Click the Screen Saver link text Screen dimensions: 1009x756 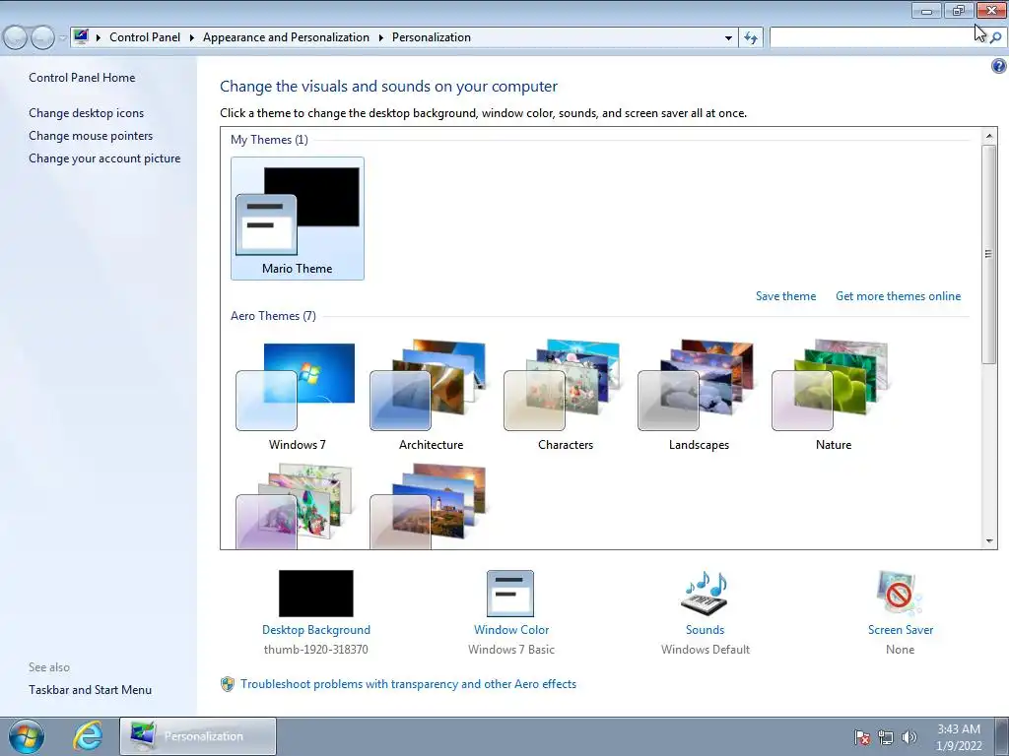pyautogui.click(x=901, y=630)
